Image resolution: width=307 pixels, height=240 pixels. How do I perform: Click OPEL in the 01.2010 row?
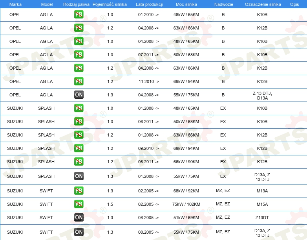point(15,15)
